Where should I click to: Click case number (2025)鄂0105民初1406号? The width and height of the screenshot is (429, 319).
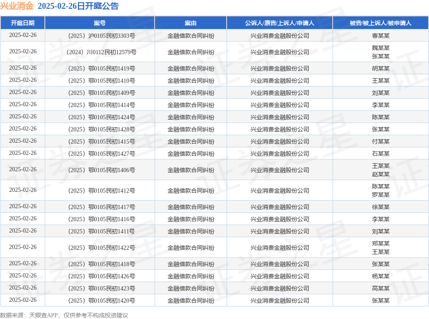[101, 170]
